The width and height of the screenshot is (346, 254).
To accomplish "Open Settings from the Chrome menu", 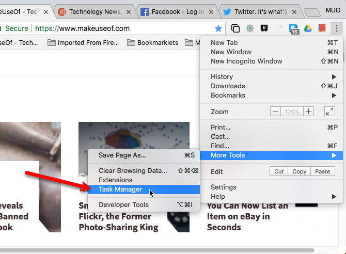I will tap(272, 187).
